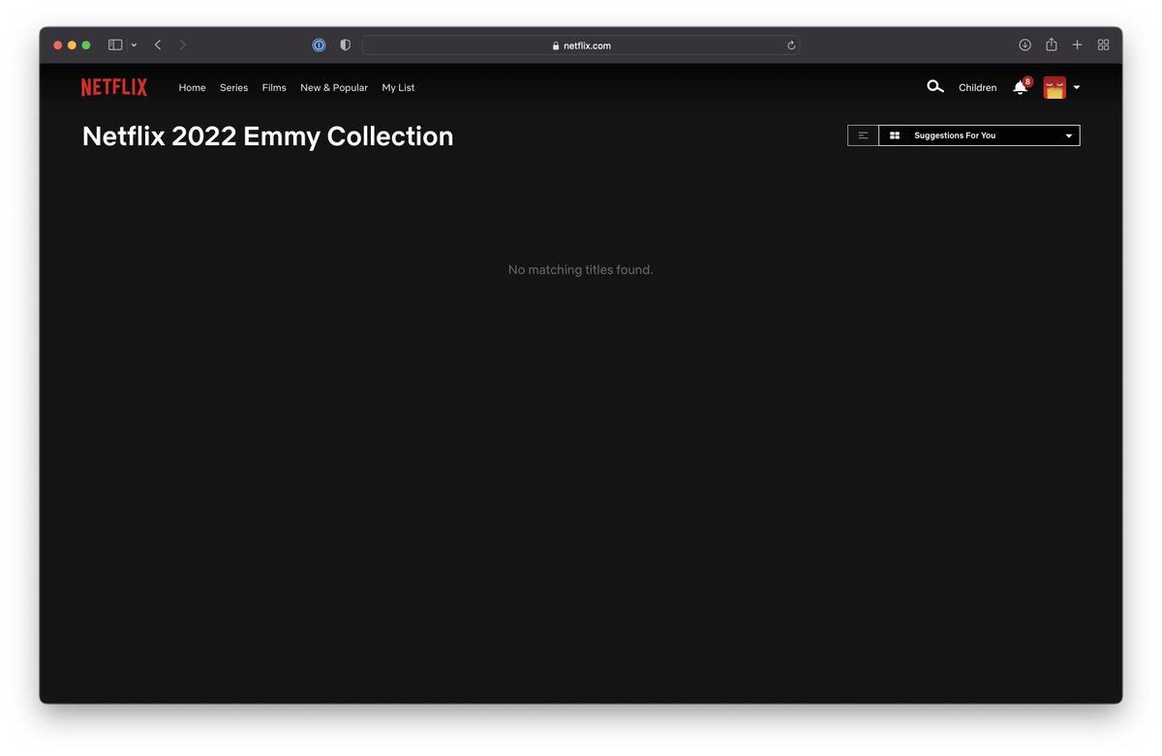Click the 'No matching titles found.' message
The height and width of the screenshot is (756, 1162).
pyautogui.click(x=581, y=269)
